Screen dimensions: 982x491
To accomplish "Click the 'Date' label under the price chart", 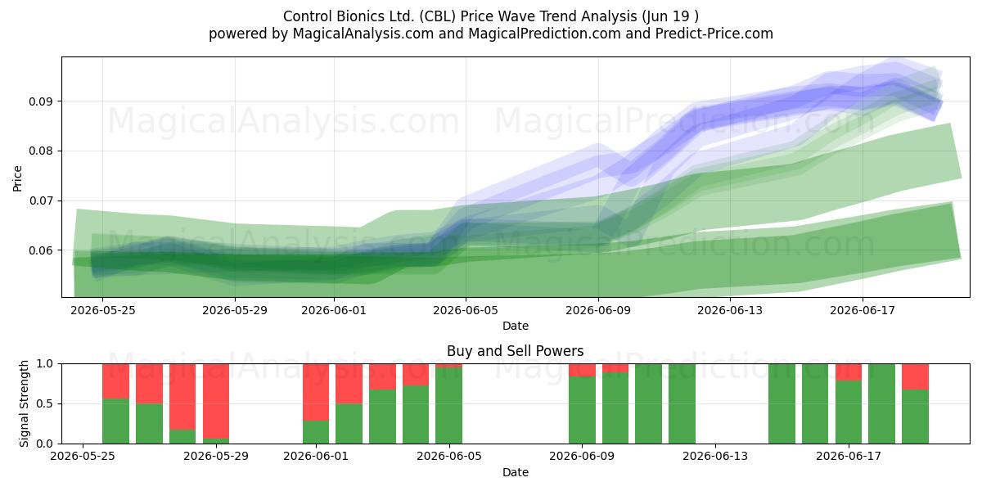I will click(x=516, y=326).
